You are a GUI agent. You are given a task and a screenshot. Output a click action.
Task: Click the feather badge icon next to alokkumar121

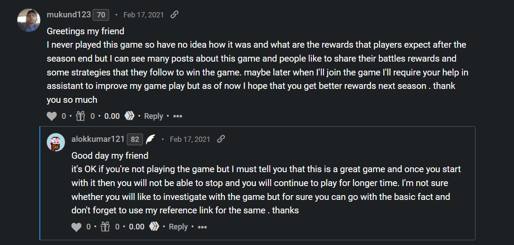tap(150, 139)
